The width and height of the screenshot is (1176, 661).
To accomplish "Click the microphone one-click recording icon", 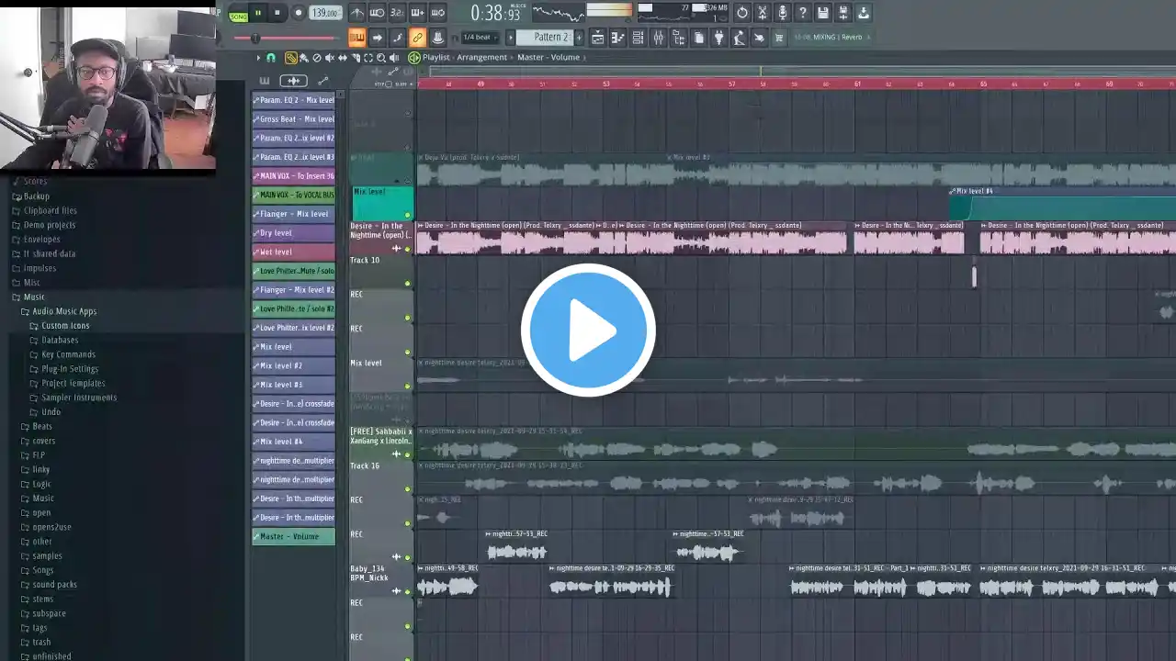I will click(783, 13).
